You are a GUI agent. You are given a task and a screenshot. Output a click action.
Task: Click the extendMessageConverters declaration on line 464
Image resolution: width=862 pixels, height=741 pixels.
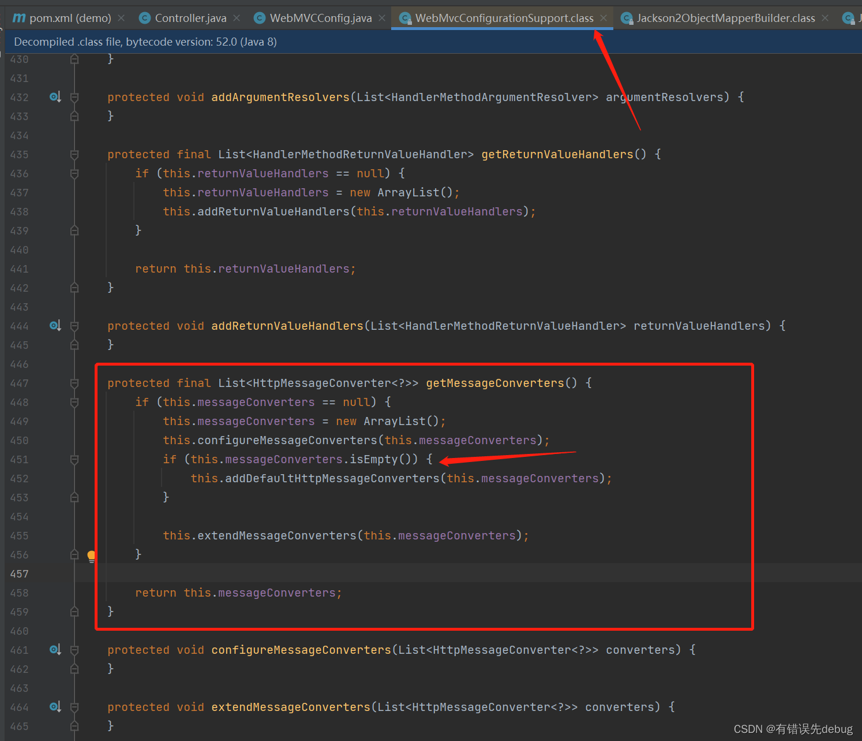[291, 707]
